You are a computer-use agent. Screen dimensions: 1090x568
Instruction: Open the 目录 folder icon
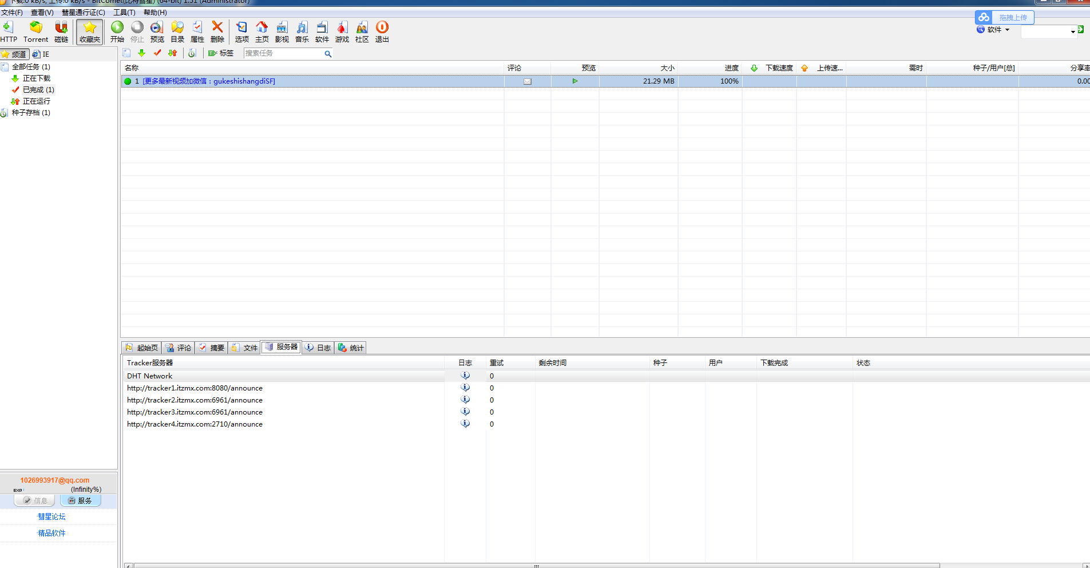tap(177, 31)
